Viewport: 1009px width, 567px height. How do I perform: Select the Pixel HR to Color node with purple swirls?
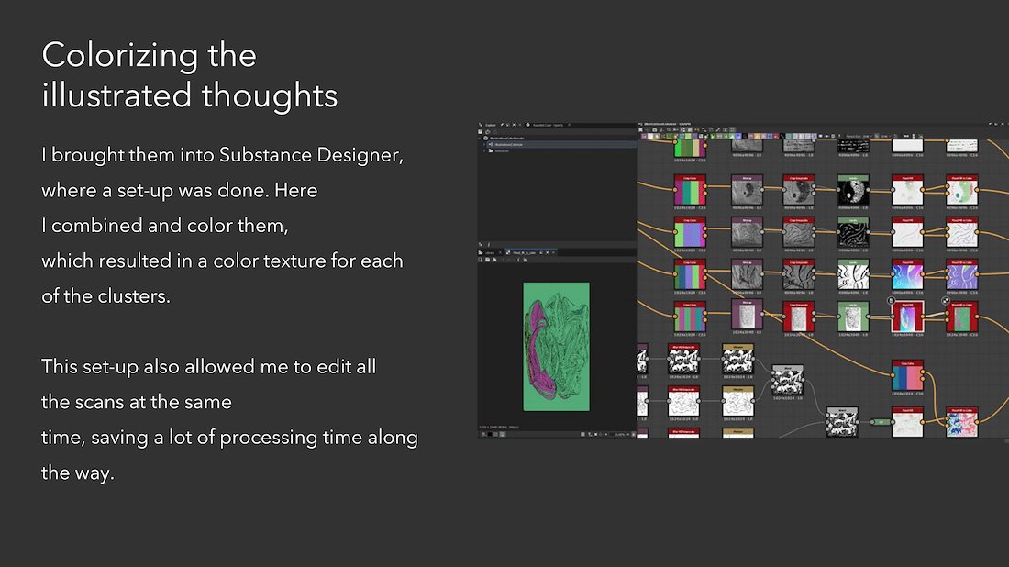pos(962,275)
